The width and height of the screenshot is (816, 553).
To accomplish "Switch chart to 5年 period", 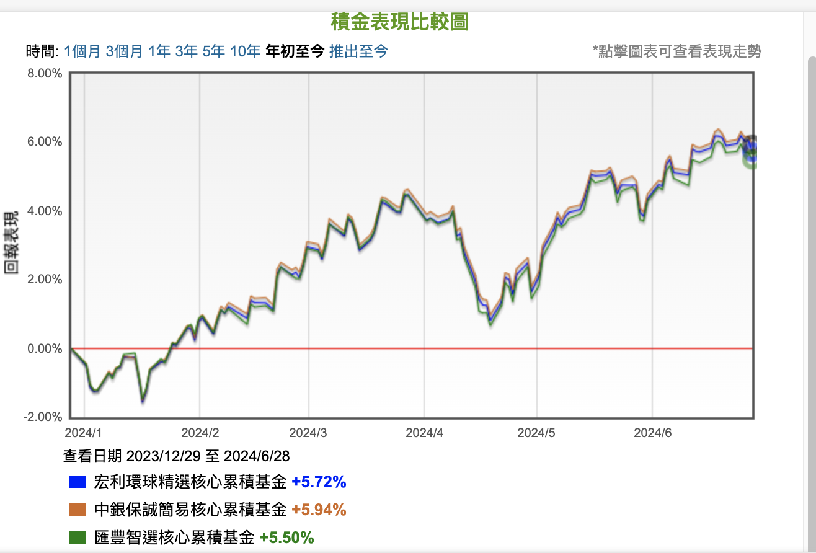I will (x=213, y=51).
